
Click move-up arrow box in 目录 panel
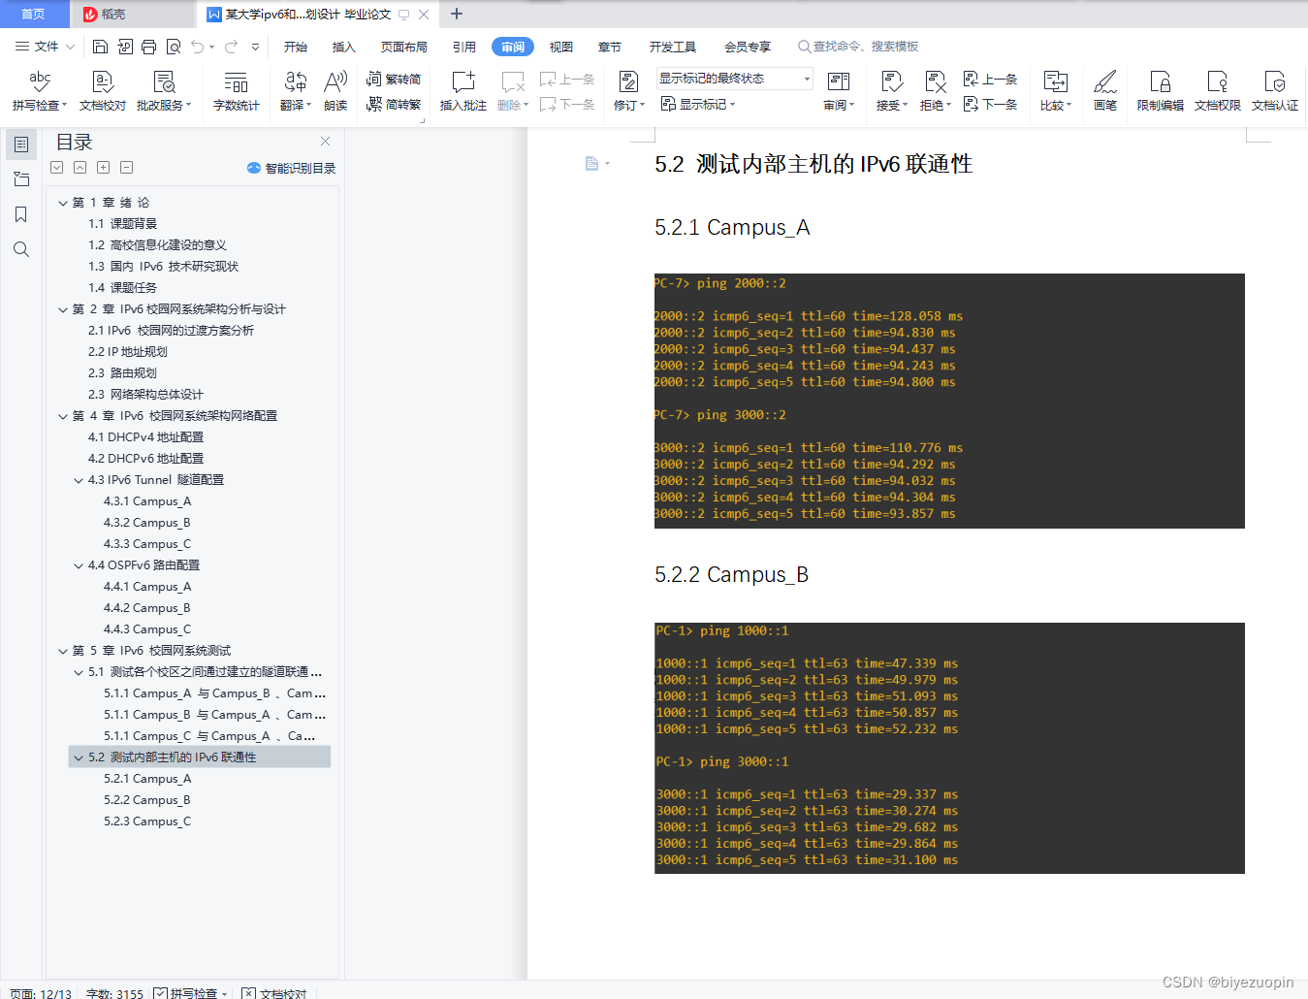(x=80, y=168)
